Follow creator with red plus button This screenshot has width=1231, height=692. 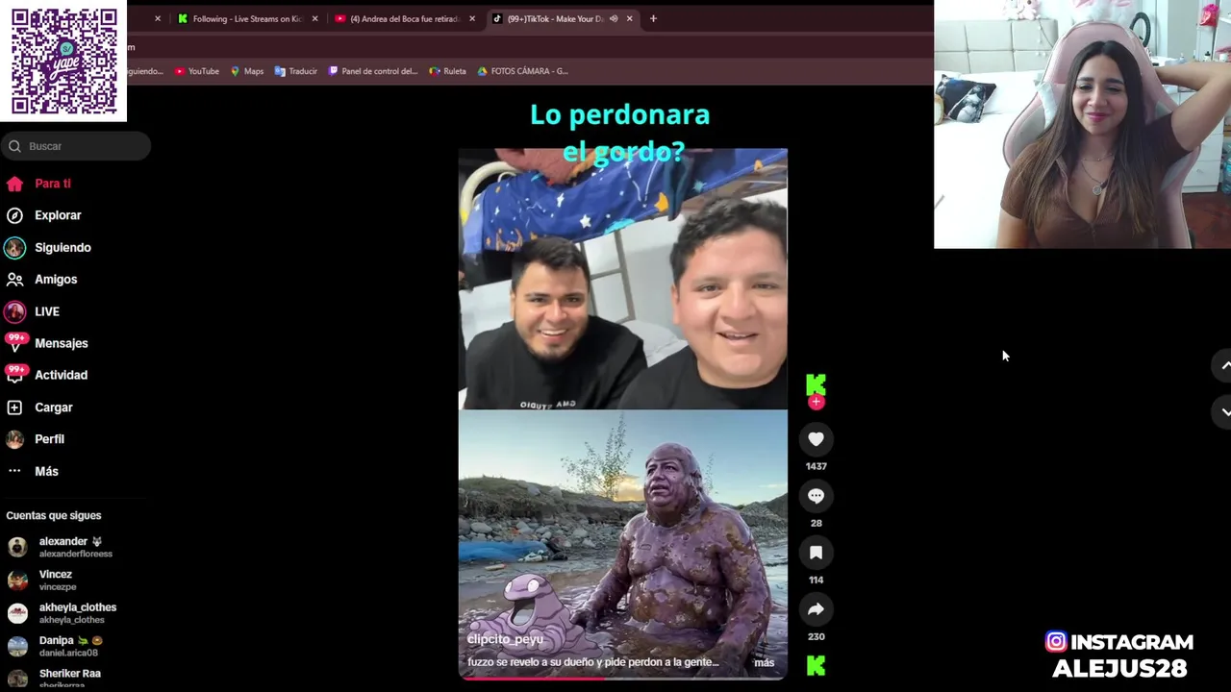click(x=816, y=403)
